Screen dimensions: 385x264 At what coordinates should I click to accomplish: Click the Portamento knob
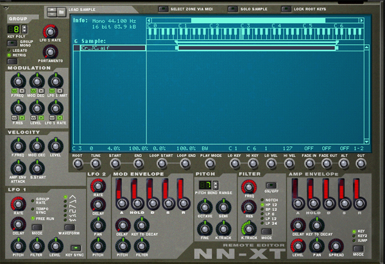[50, 52]
